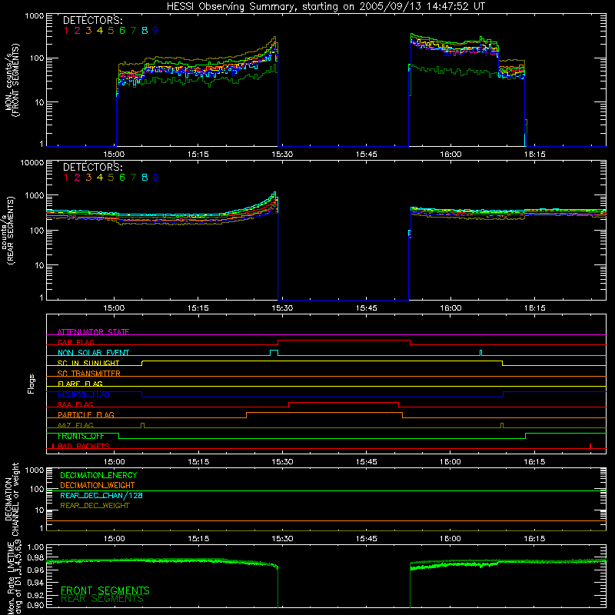This screenshot has height=615, width=615.
Task: Select yellow detector 4 in front segments legend
Action: coord(100,31)
